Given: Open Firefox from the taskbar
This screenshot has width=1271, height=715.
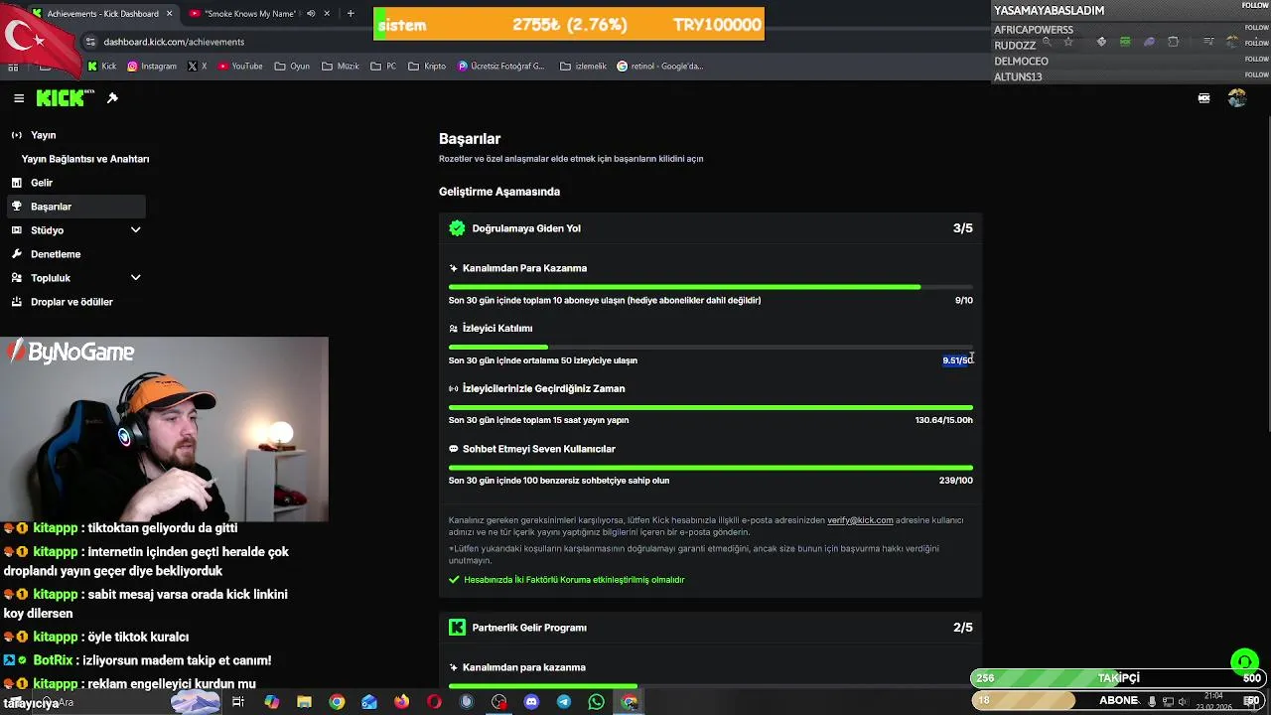Looking at the screenshot, I should tap(401, 702).
